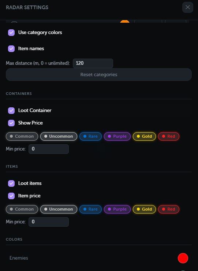This screenshot has width=198, height=271.
Task: Toggle Rare rarity chip in Containers
Action: tap(90, 136)
